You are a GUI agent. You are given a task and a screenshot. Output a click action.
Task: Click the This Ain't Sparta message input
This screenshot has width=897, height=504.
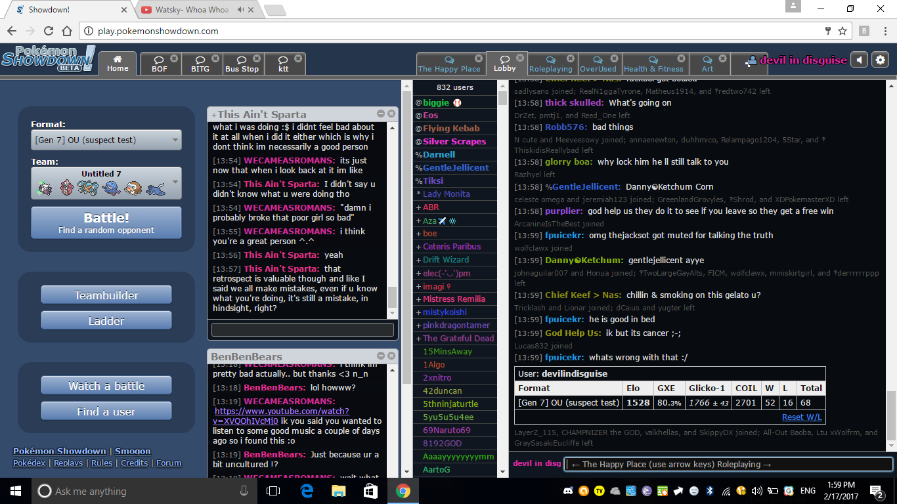pyautogui.click(x=303, y=329)
